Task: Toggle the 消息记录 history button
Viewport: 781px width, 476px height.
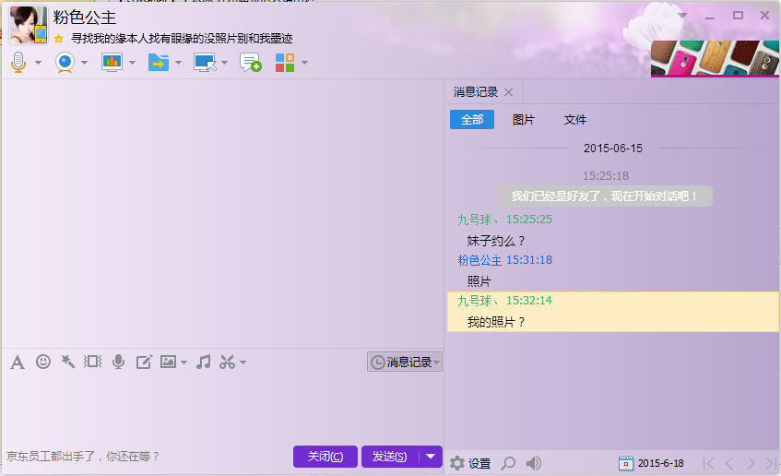Action: click(405, 362)
